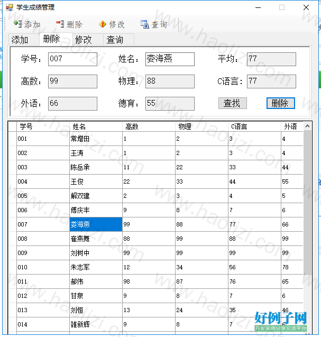Click student ID cell 010
Image resolution: width=321 pixels, height=337 pixels.
point(43,267)
